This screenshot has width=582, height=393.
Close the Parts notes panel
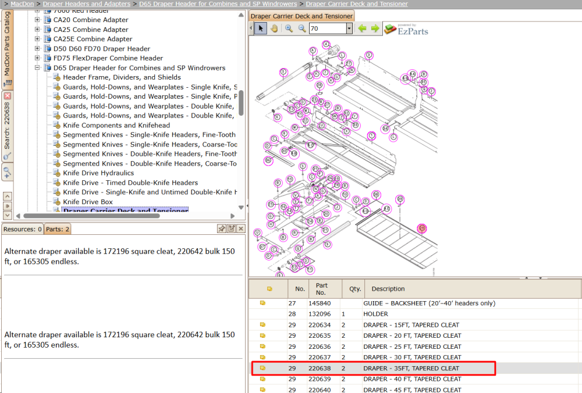[241, 228]
